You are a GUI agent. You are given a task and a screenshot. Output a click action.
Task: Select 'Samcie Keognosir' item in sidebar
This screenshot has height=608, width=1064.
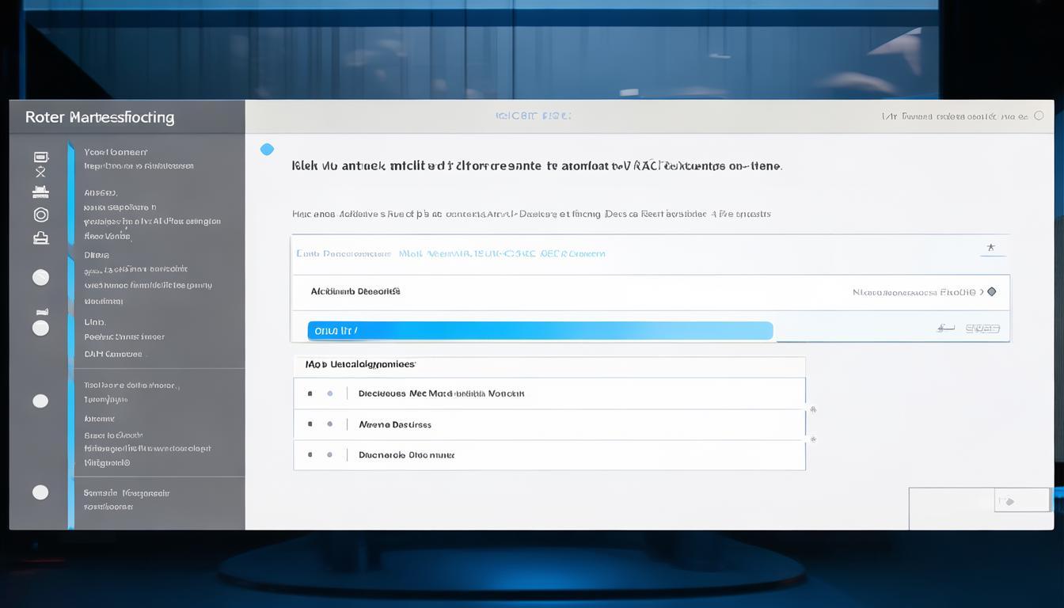click(x=127, y=492)
